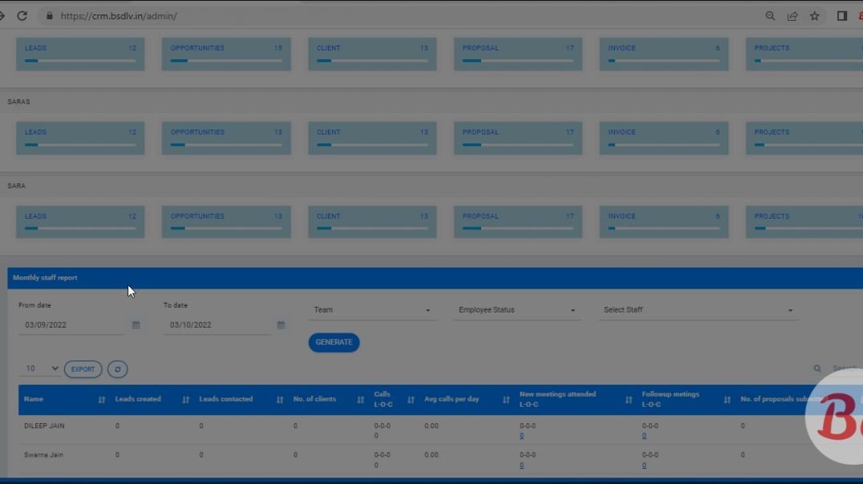The height and width of the screenshot is (484, 863).
Task: Click the refresh icon beside Export
Action: (117, 369)
